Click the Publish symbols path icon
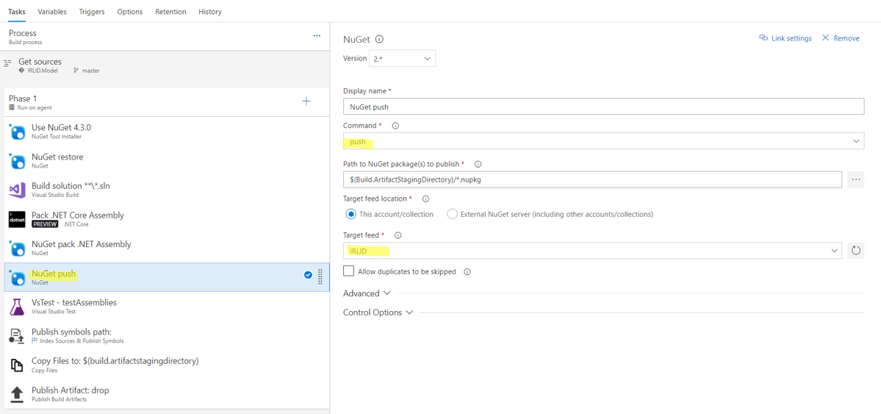The image size is (881, 414). (x=17, y=336)
